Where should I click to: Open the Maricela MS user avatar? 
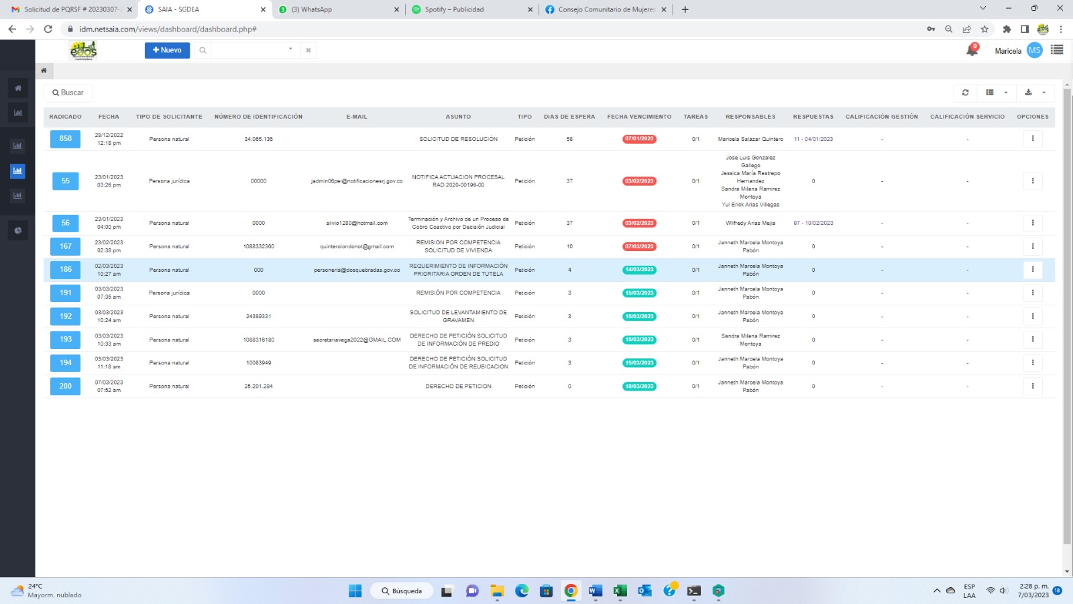click(x=1034, y=50)
